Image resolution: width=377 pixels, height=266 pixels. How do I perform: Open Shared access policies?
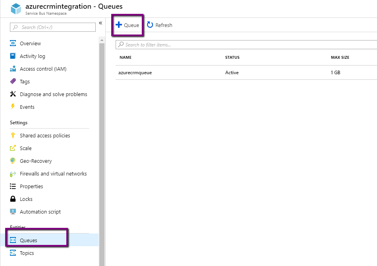[x=44, y=135]
